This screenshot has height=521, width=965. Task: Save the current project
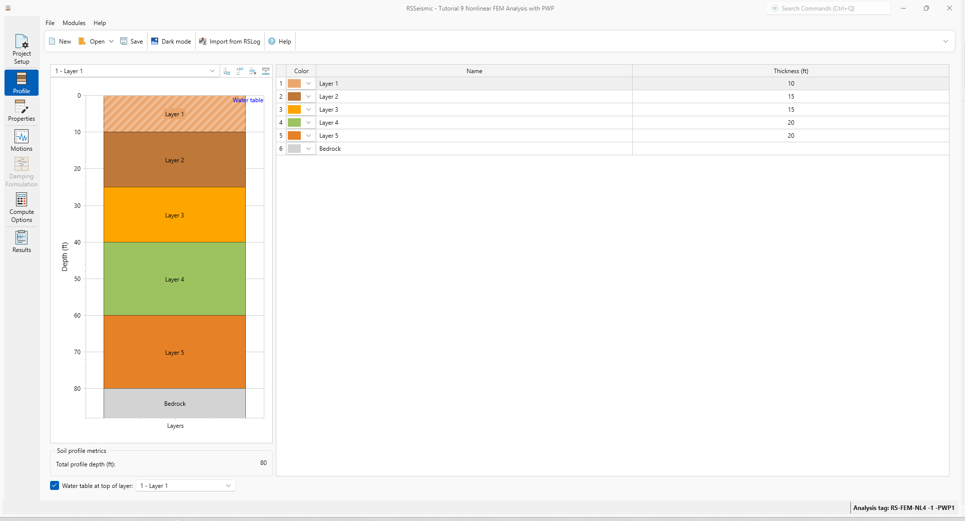(x=132, y=42)
